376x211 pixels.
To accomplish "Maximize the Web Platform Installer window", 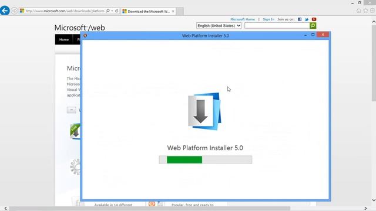I will (313, 35).
